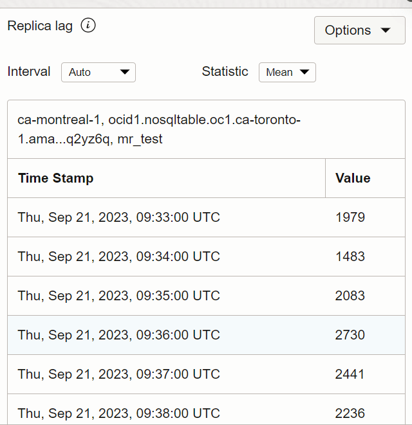The width and height of the screenshot is (412, 425).
Task: Select the 09:34:00 UTC timestamp row
Action: tap(119, 257)
